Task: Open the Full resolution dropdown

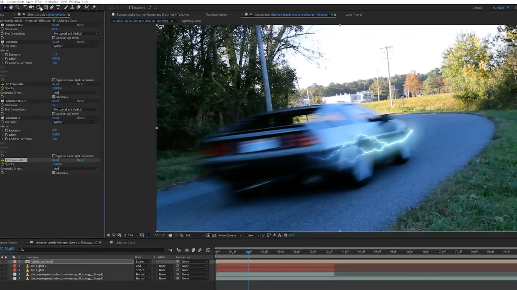Action: [x=195, y=235]
